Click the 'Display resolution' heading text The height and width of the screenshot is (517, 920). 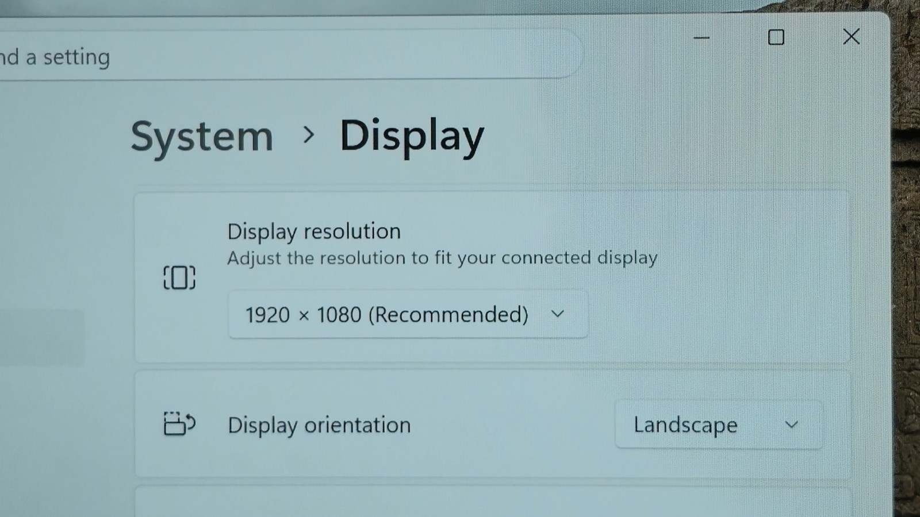[314, 232]
